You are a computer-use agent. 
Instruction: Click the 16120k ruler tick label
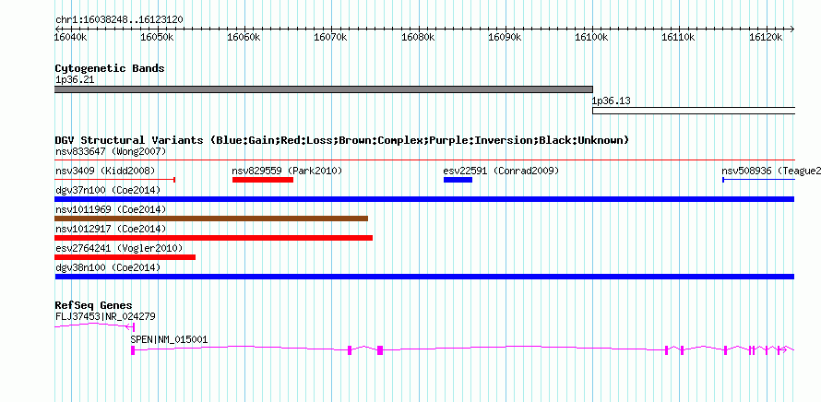click(x=766, y=38)
